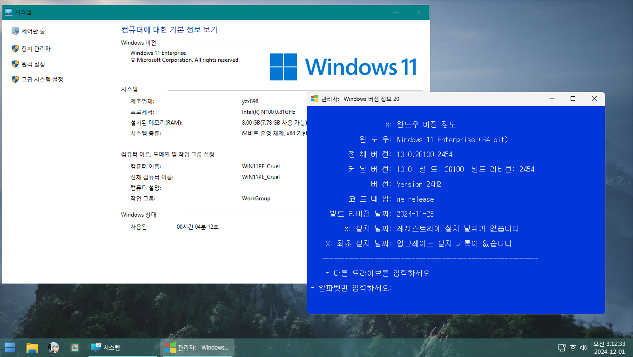Viewport: 633px width, 357px height.
Task: Click the Microsoft Corporation copyright line
Action: (x=185, y=60)
